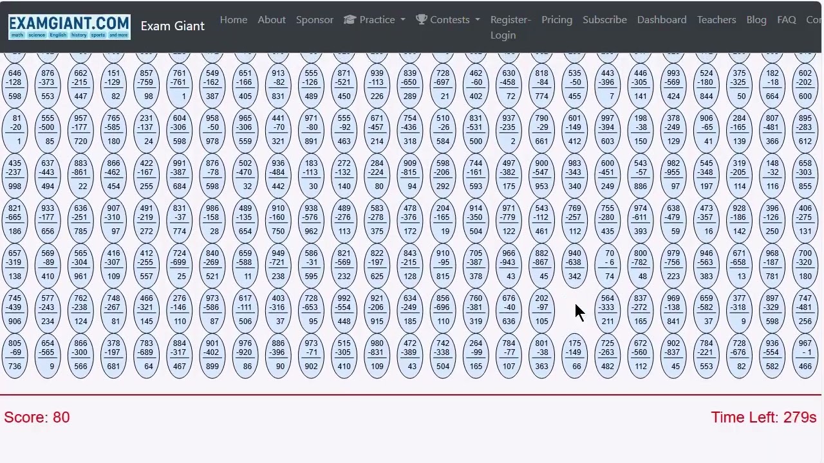Open the Blog link
The width and height of the screenshot is (824, 463).
click(x=756, y=19)
